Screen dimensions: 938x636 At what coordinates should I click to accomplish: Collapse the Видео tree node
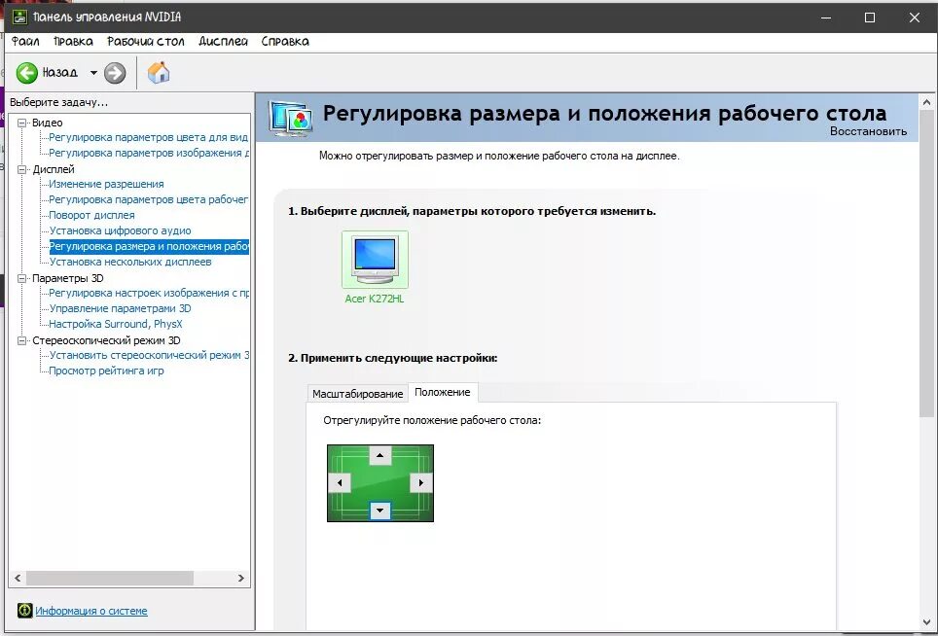[x=22, y=123]
